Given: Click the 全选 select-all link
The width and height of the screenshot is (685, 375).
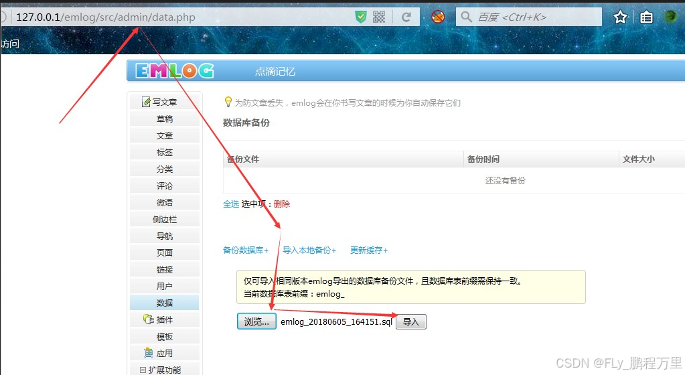Looking at the screenshot, I should (231, 204).
